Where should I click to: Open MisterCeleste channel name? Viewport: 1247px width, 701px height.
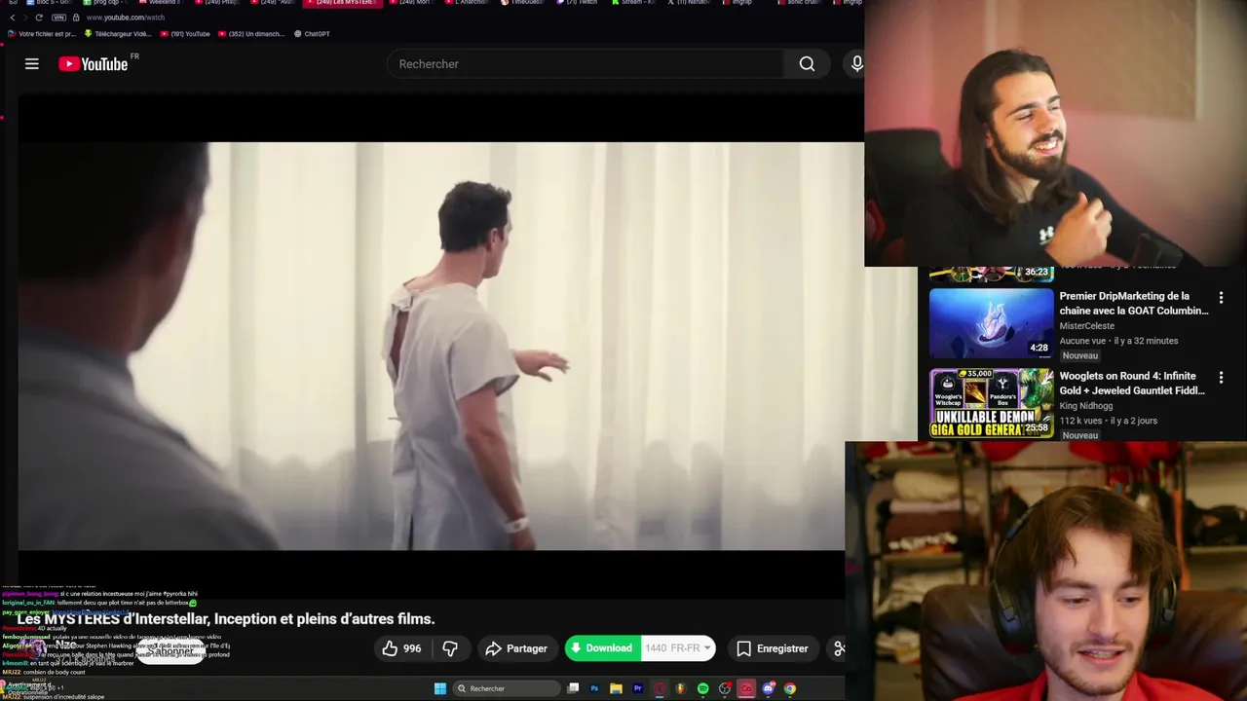[x=1086, y=326]
